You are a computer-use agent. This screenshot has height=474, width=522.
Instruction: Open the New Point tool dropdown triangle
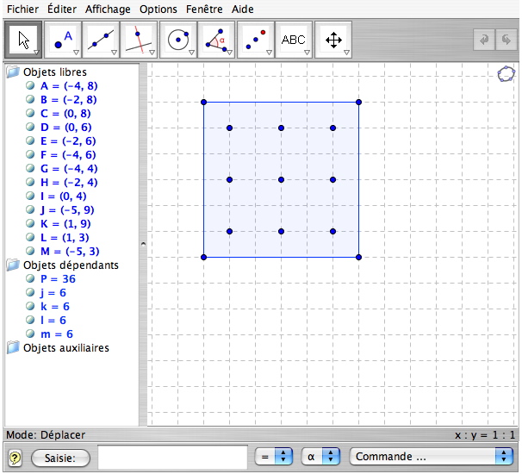tap(77, 53)
